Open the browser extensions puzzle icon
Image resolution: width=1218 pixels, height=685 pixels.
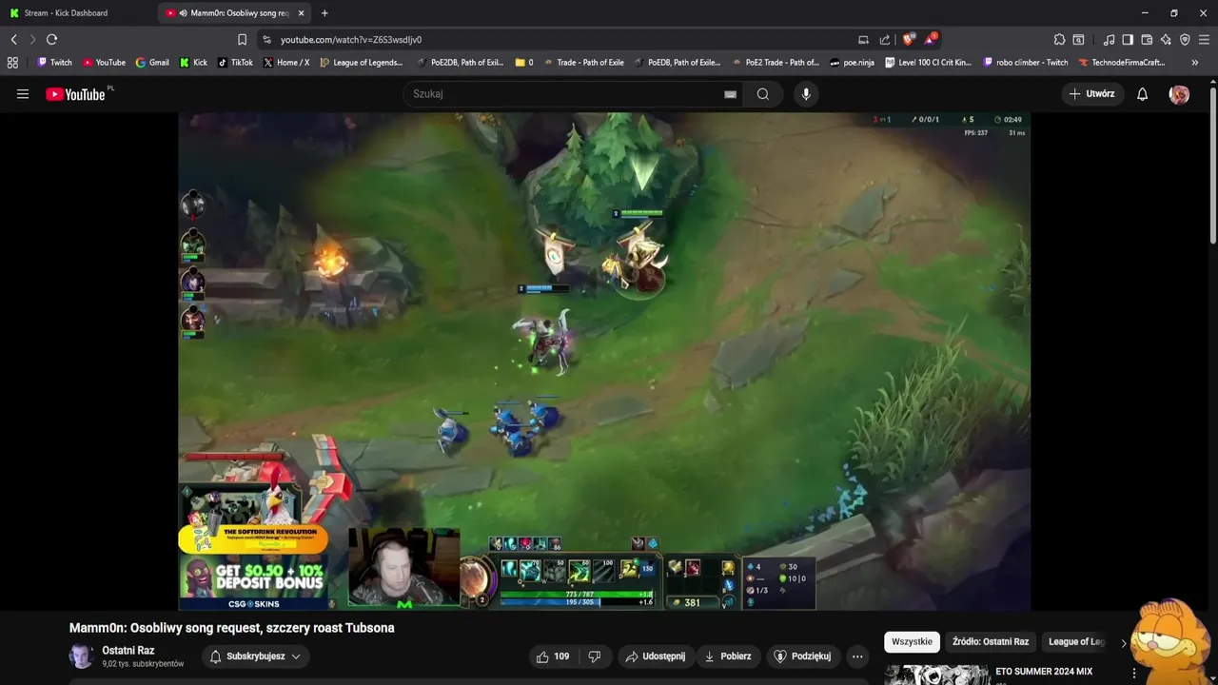tap(1059, 39)
